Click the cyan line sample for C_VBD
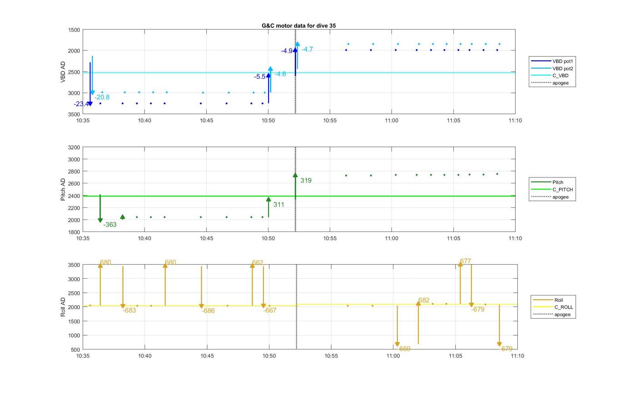 coord(541,76)
